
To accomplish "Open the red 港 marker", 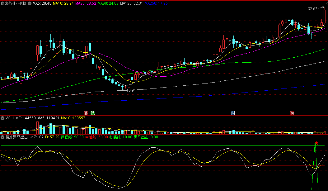I will 292,113.
